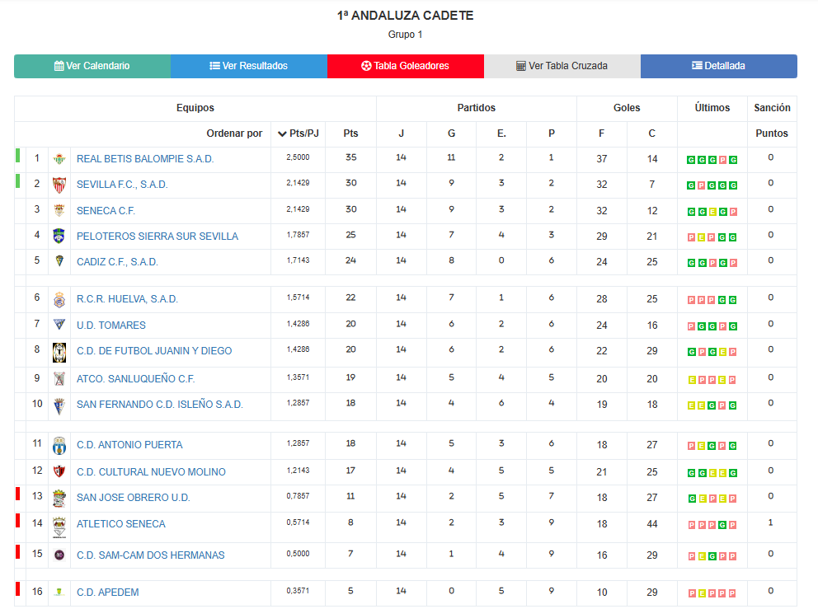The width and height of the screenshot is (818, 609).
Task: Switch to the Detallada table view
Action: tap(718, 66)
